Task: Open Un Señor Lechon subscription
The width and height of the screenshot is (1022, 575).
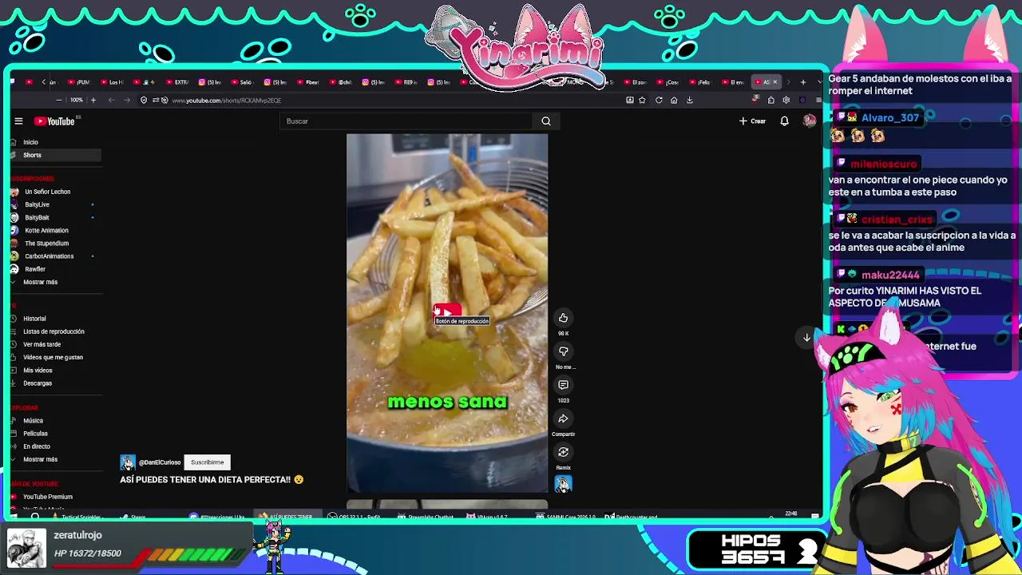Action: 47,192
